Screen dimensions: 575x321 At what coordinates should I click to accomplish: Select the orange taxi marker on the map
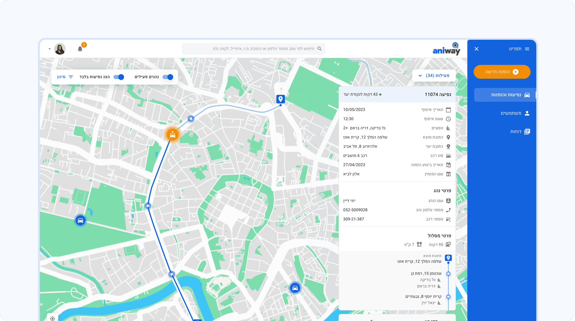coord(172,135)
